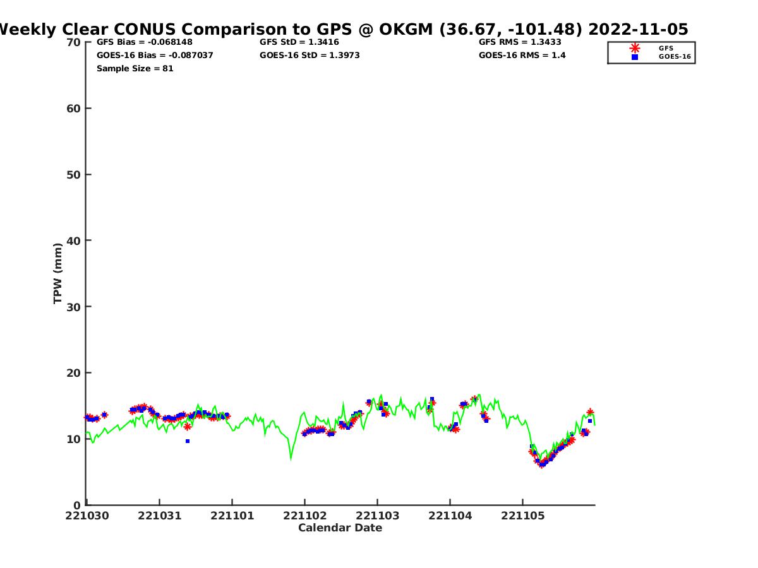Select the 'GFS Bias = -0.068148' text
This screenshot has height=568, width=758.
(x=145, y=42)
